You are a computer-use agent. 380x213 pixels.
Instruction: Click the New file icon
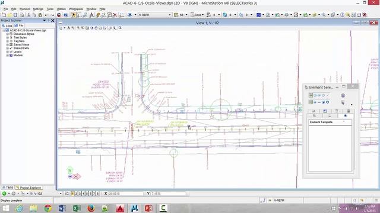click(x=4, y=15)
